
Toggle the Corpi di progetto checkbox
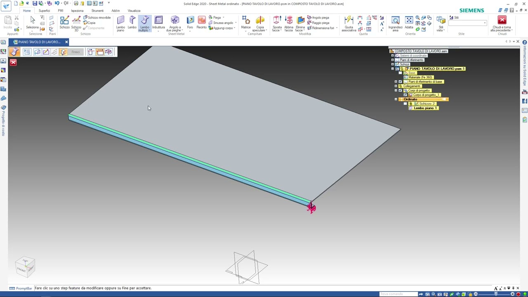click(400, 90)
